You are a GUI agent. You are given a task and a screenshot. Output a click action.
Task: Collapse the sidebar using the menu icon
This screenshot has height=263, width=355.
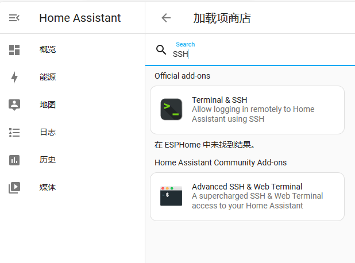pos(14,18)
